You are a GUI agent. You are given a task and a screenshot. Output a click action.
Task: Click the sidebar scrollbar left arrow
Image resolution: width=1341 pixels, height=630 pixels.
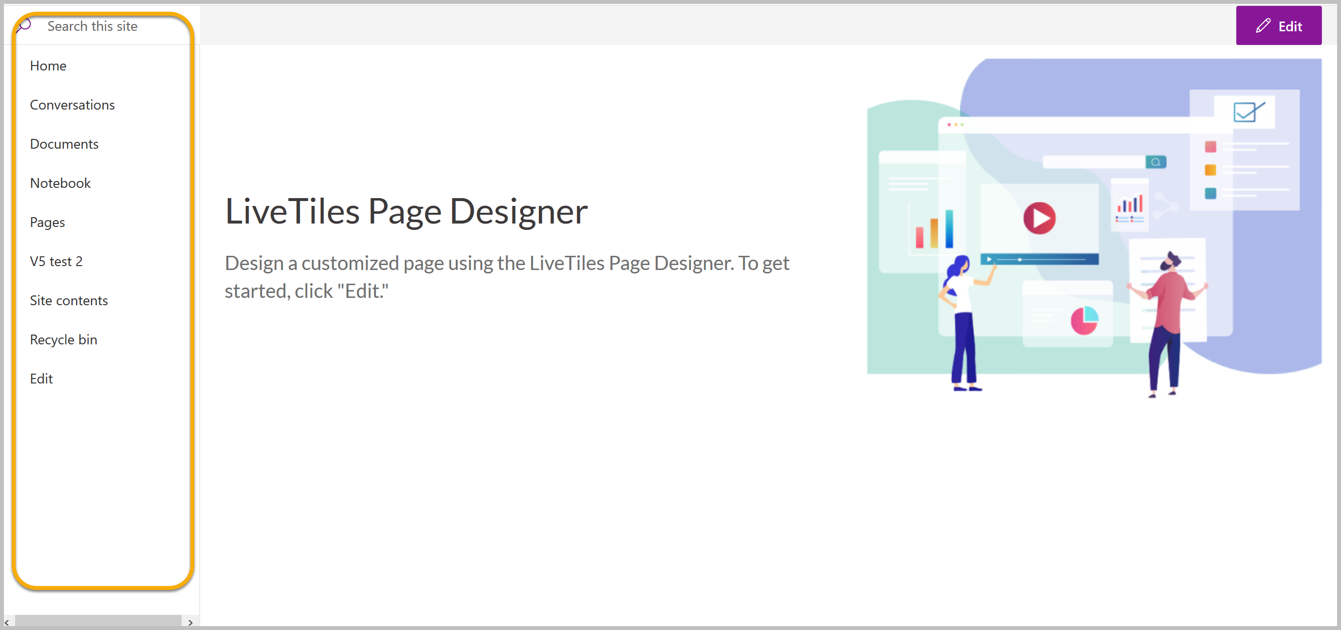(7, 622)
